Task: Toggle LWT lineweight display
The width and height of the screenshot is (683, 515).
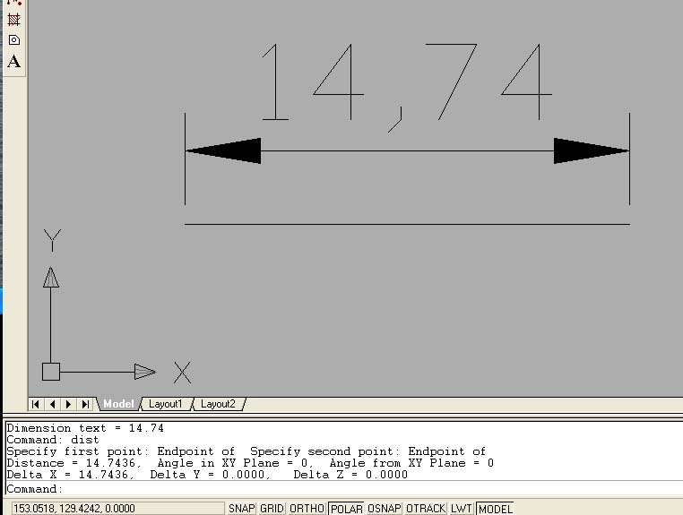Action: click(461, 509)
